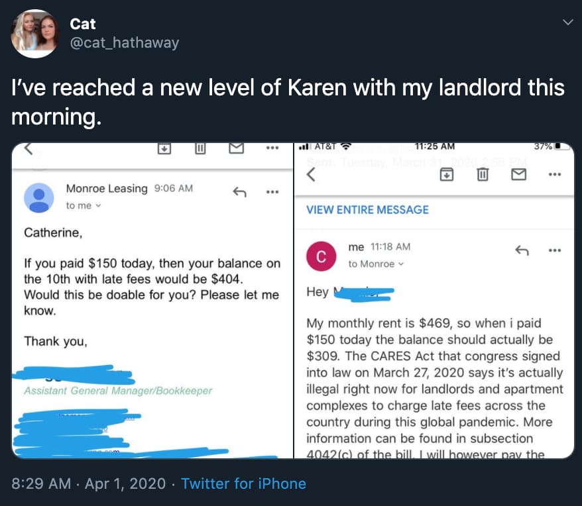Reply to Monroe Leasing email
Image resolution: width=582 pixels, height=506 pixels.
pos(239,192)
